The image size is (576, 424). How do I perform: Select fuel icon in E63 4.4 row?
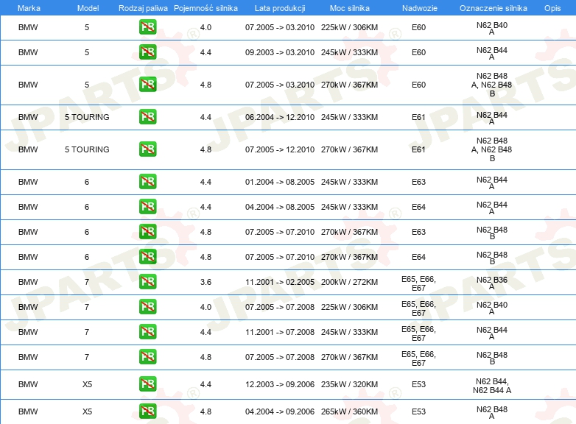(147, 182)
